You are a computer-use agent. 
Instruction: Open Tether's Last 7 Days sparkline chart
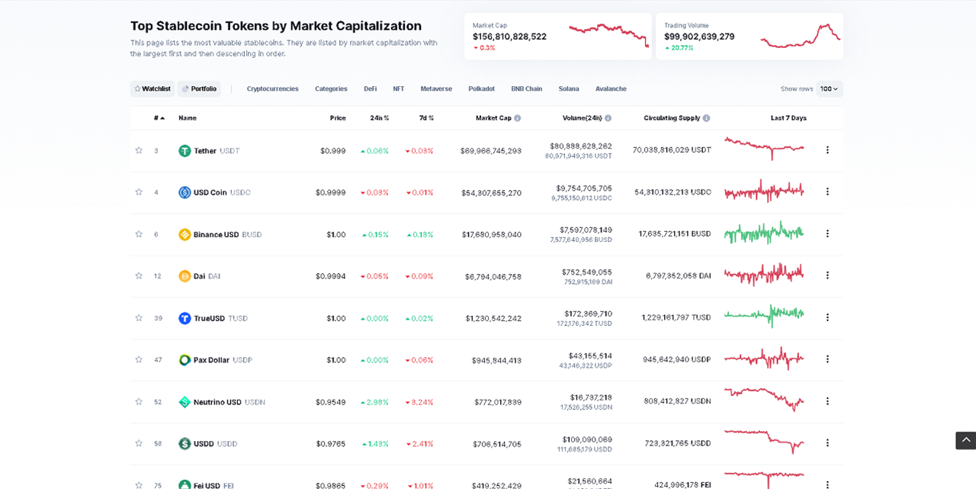764,149
